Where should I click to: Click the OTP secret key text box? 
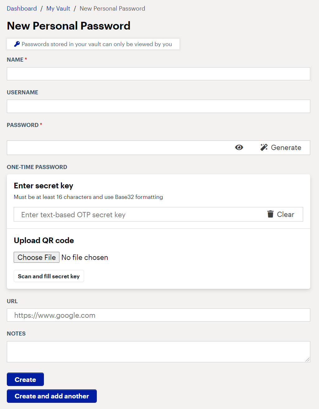pyautogui.click(x=124, y=214)
